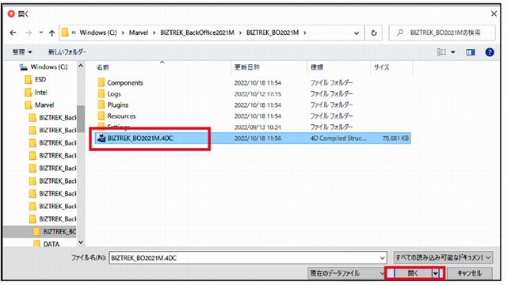Click the tree scrollbar up arrow
Image resolution: width=507 pixels, height=285 pixels.
point(81,66)
